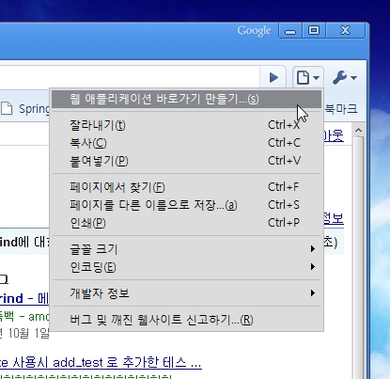Open the add_test search result link
390x379 pixels.
(x=101, y=363)
